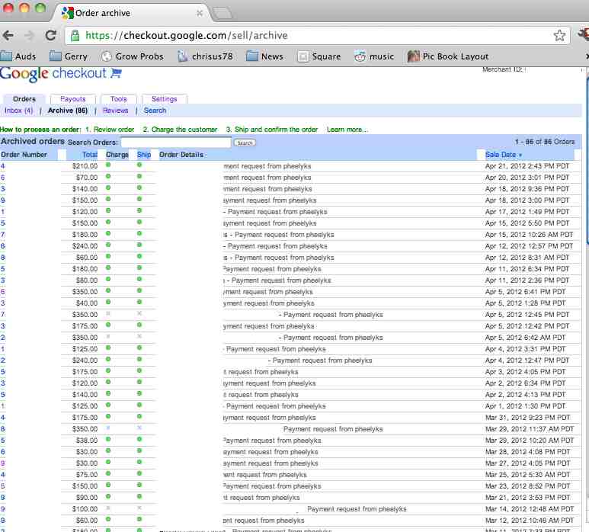Click the Learn more link
589x532 pixels.
[347, 130]
